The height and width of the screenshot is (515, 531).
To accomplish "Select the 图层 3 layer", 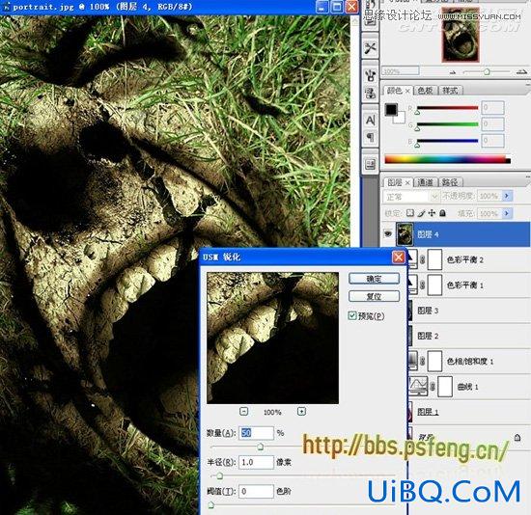I will (x=469, y=311).
